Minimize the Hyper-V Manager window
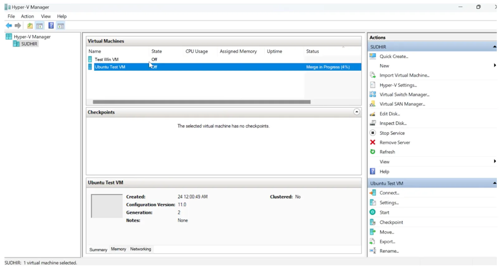Viewport: 501px width, 269px height. pyautogui.click(x=460, y=7)
